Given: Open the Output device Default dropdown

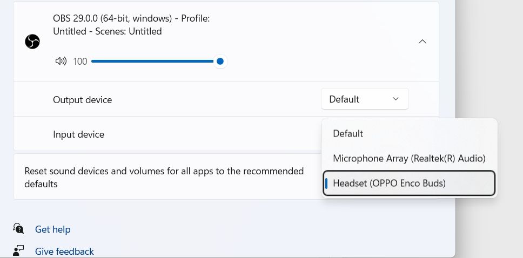Looking at the screenshot, I should tap(365, 99).
